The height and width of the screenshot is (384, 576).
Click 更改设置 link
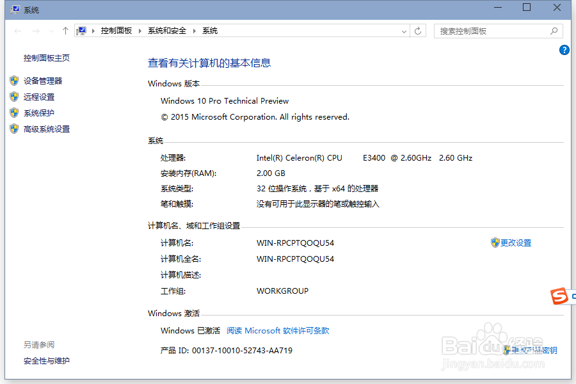coord(516,243)
